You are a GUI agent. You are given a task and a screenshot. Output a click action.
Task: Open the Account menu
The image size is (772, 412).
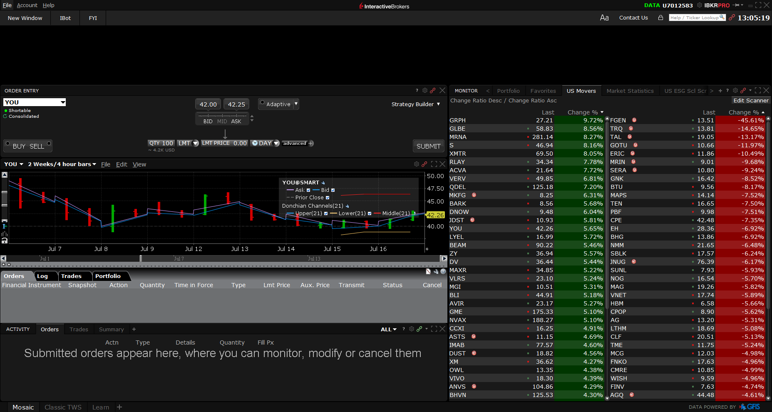coord(27,5)
